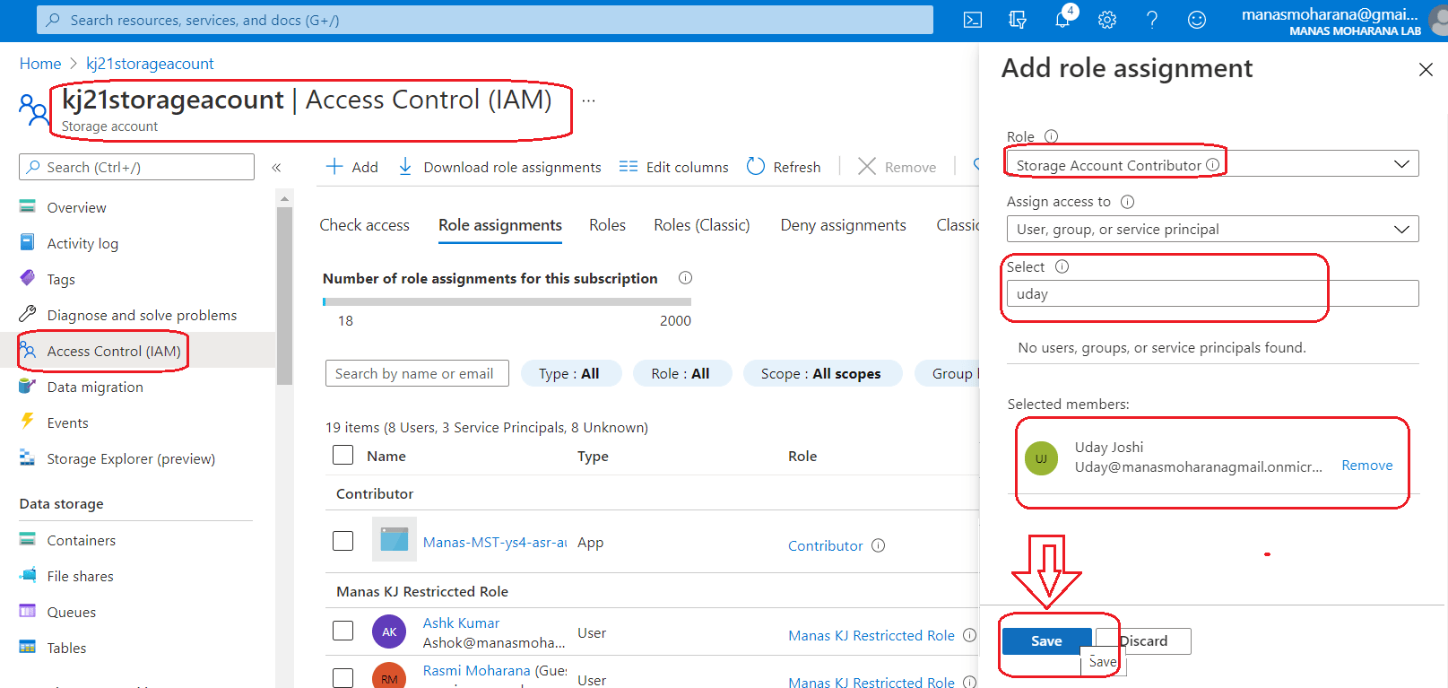
Task: Check the Ashk Kumar row checkbox
Action: (x=342, y=631)
